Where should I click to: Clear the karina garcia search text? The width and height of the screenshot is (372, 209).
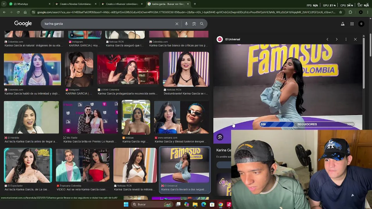[x=177, y=24]
